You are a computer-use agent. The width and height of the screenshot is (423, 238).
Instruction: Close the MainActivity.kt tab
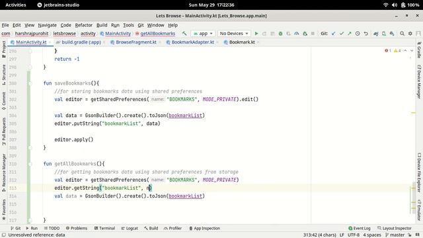pos(50,42)
